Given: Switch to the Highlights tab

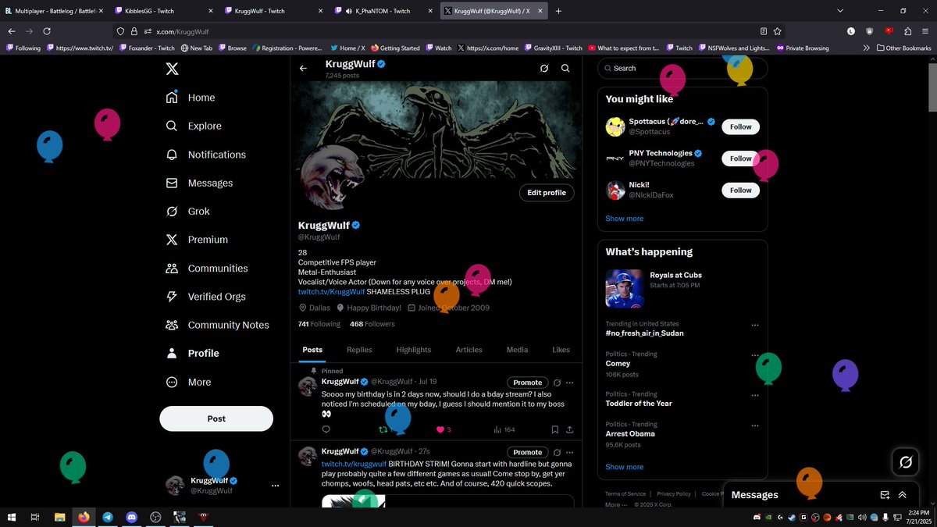Looking at the screenshot, I should pos(413,350).
